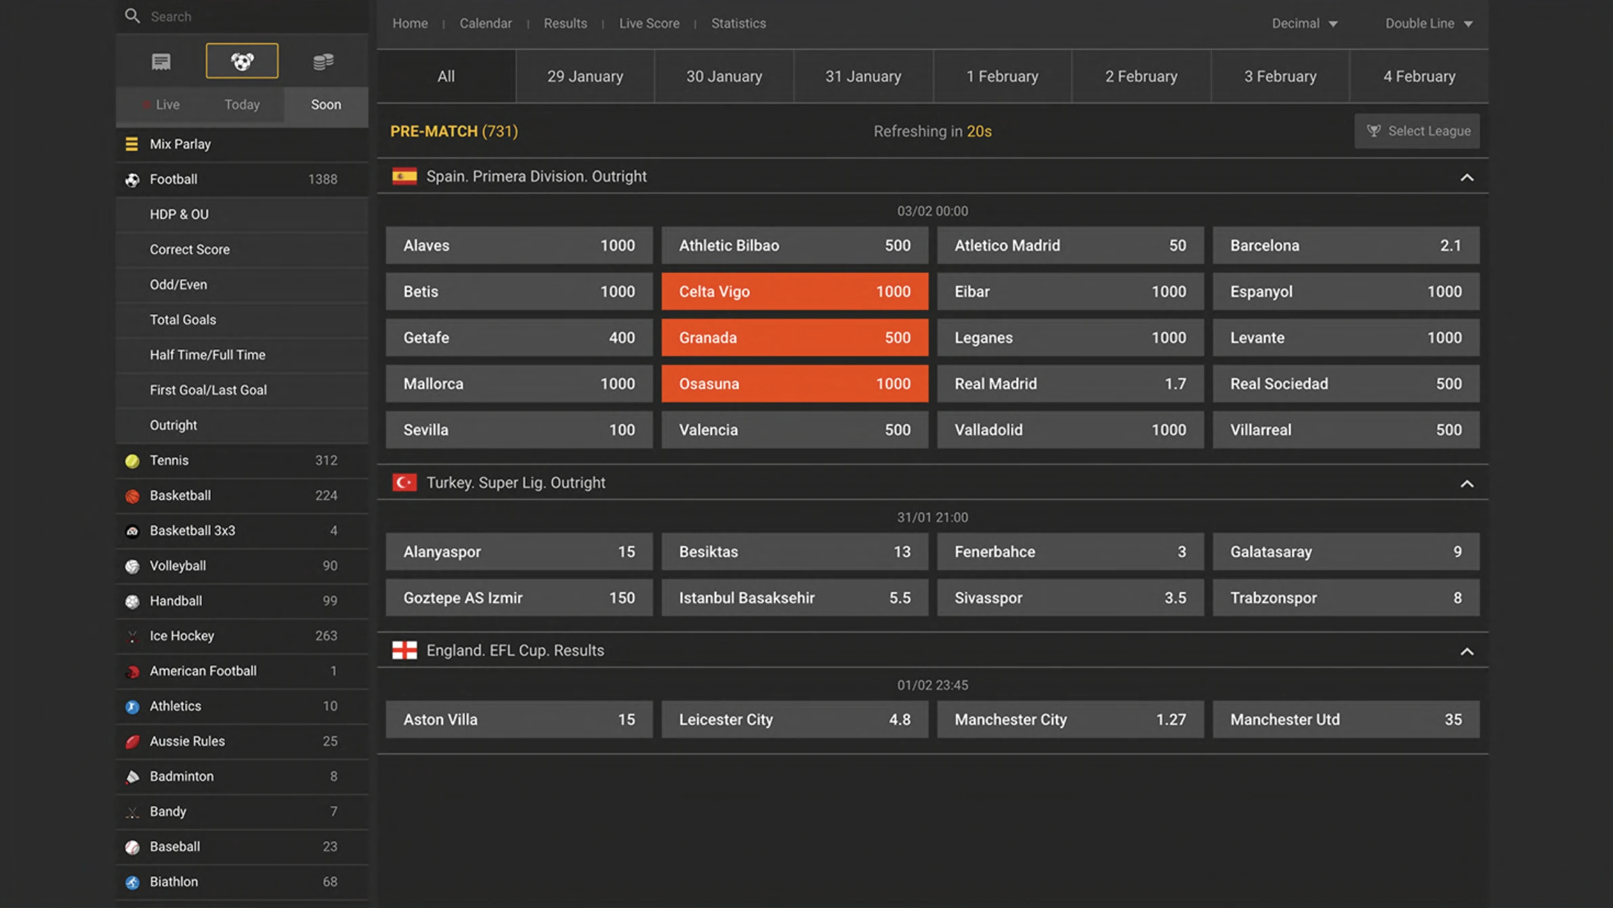Deselect the highlighted Osasuna 1000 odds
The width and height of the screenshot is (1613, 908).
[x=795, y=383]
